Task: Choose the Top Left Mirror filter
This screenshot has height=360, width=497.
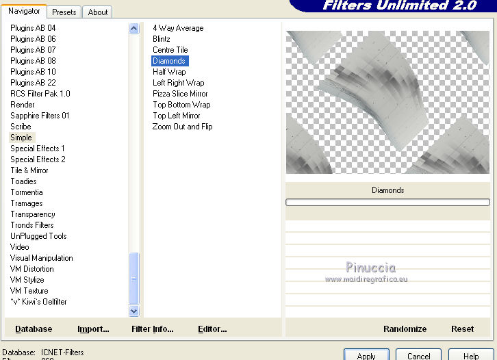Action: coord(177,116)
